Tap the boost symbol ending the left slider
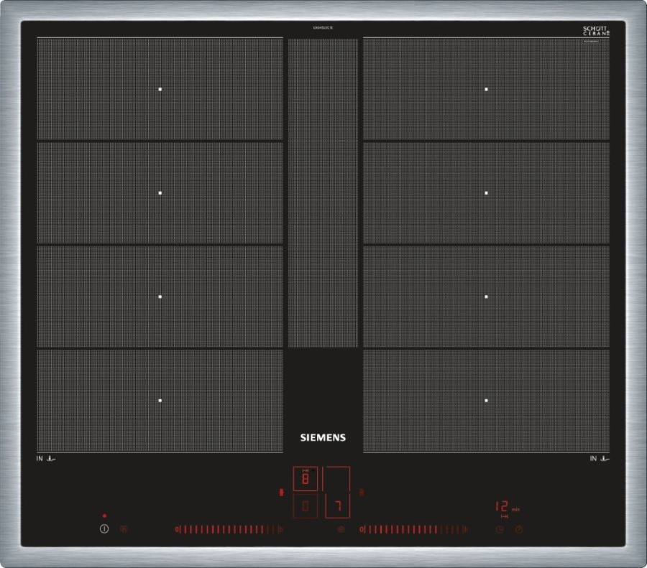Screen dimensions: 647x568 (x=280, y=530)
